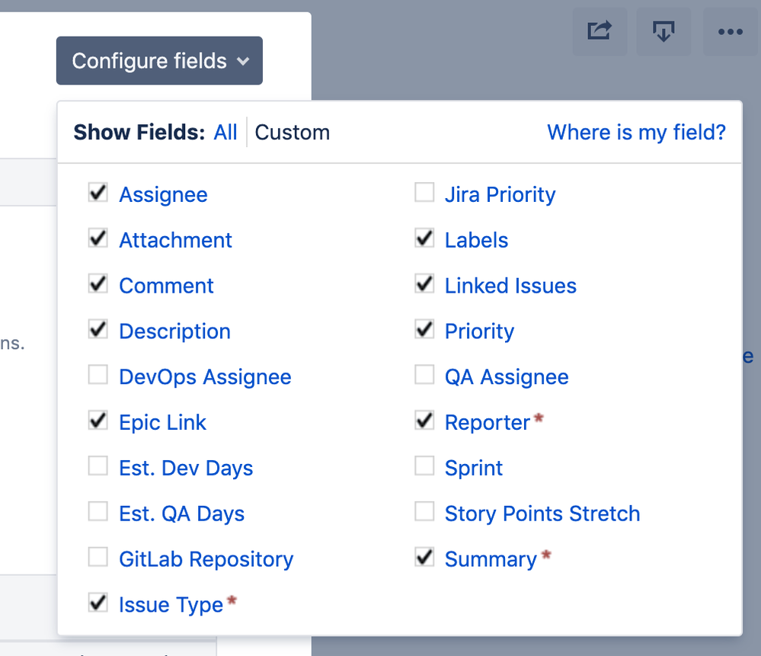Open the three-dot more actions menu
Screen dimensions: 761x656
click(x=731, y=31)
